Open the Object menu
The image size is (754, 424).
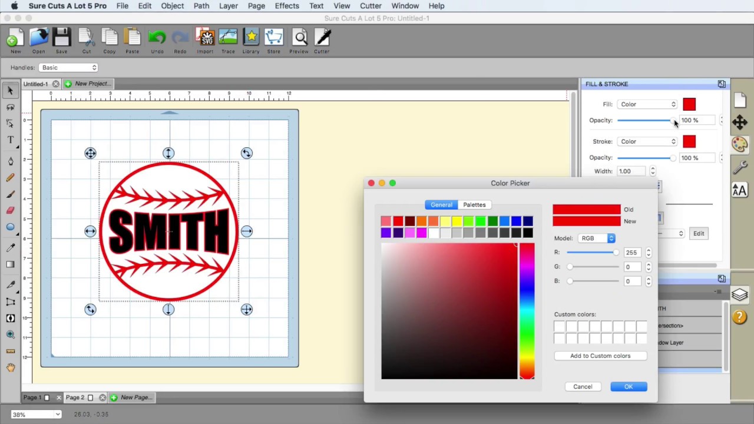click(173, 6)
